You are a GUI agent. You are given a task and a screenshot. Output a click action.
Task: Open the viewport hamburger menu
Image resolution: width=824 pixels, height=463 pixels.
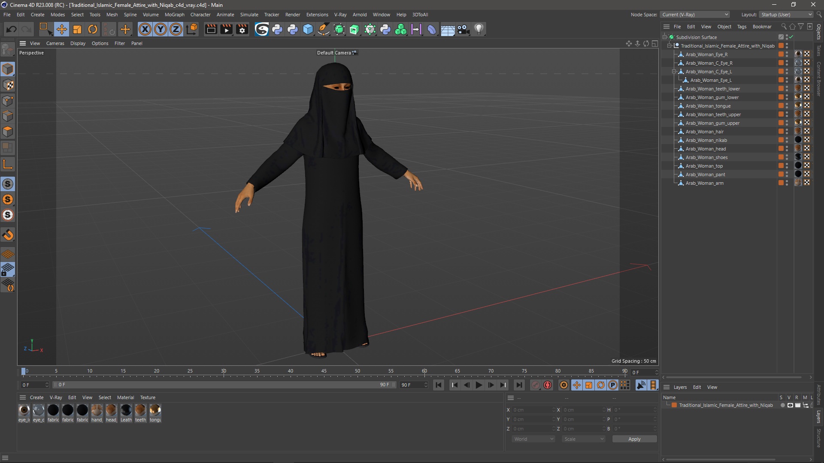[x=23, y=43]
